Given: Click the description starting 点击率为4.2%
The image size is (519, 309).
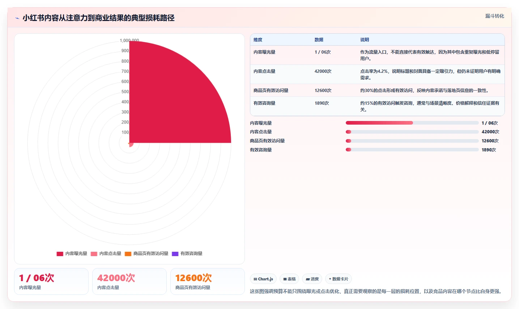Looking at the screenshot, I should tap(430, 74).
